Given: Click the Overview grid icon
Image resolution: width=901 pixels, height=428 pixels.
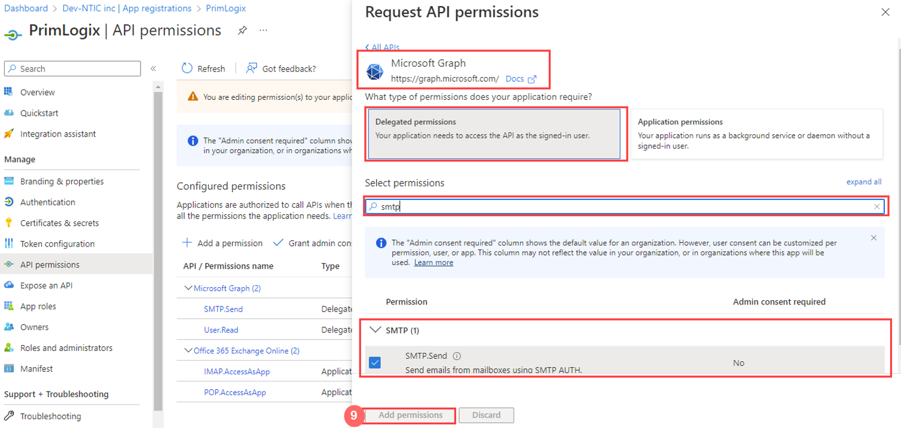Looking at the screenshot, I should point(9,92).
